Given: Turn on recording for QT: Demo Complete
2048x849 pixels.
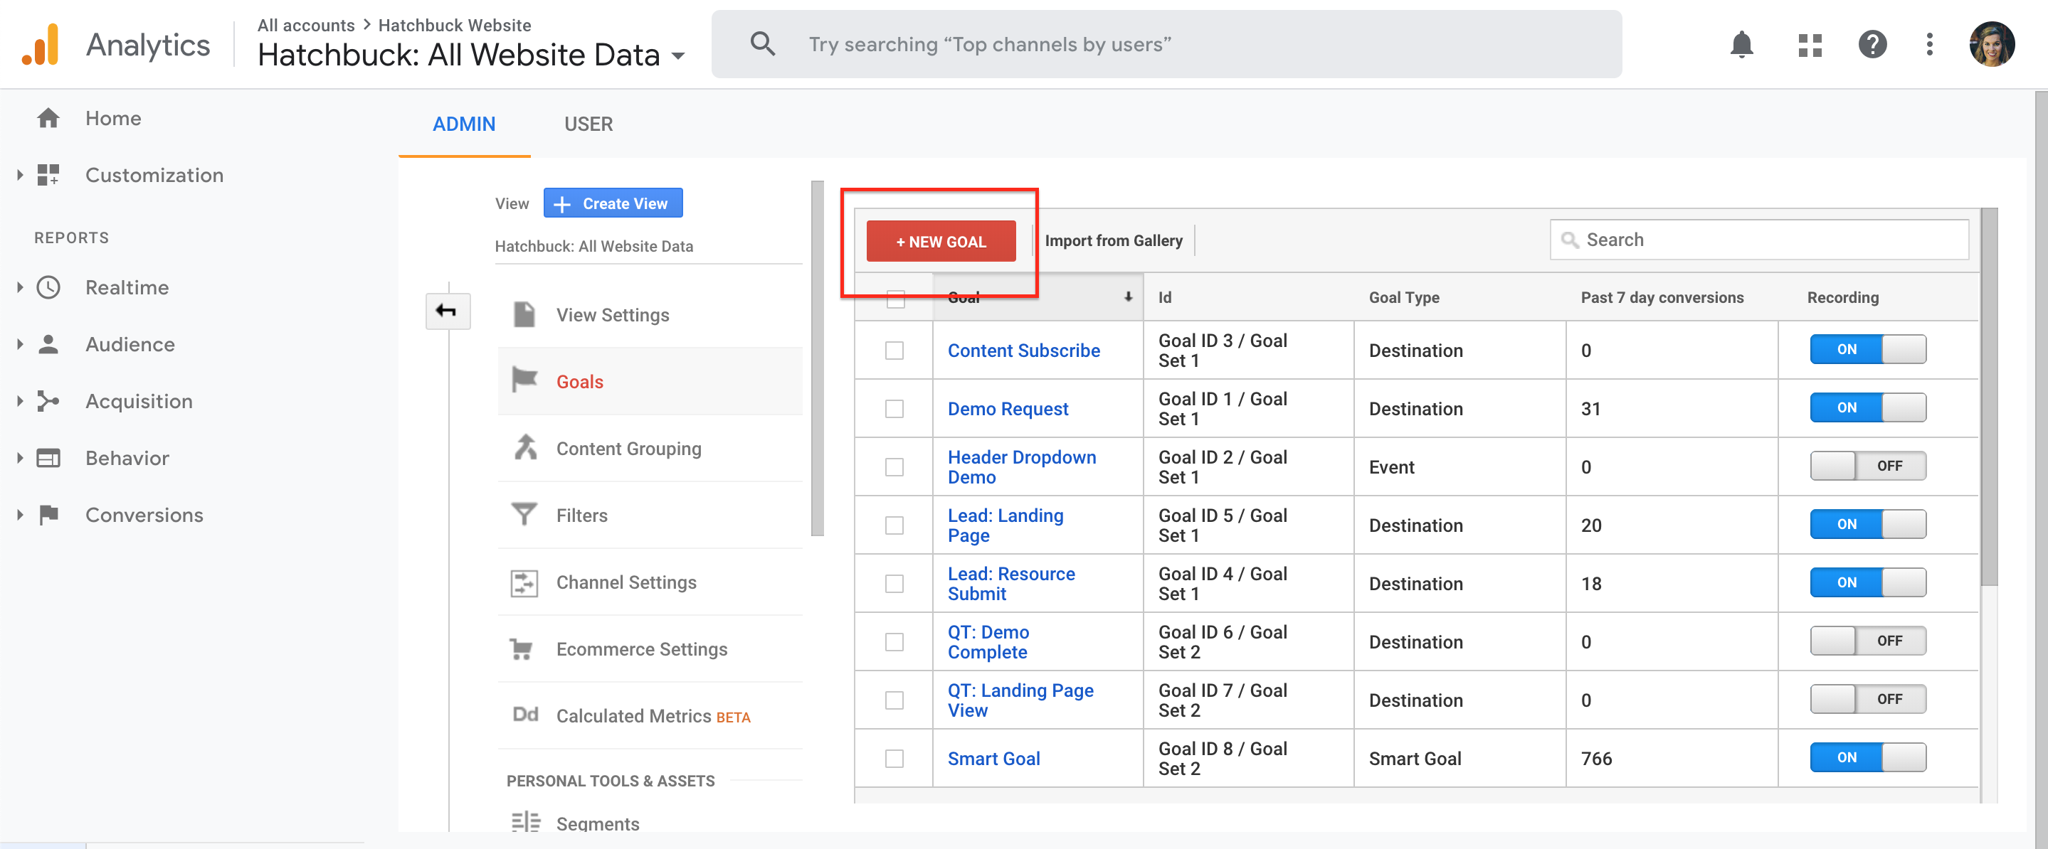Looking at the screenshot, I should pyautogui.click(x=1867, y=641).
